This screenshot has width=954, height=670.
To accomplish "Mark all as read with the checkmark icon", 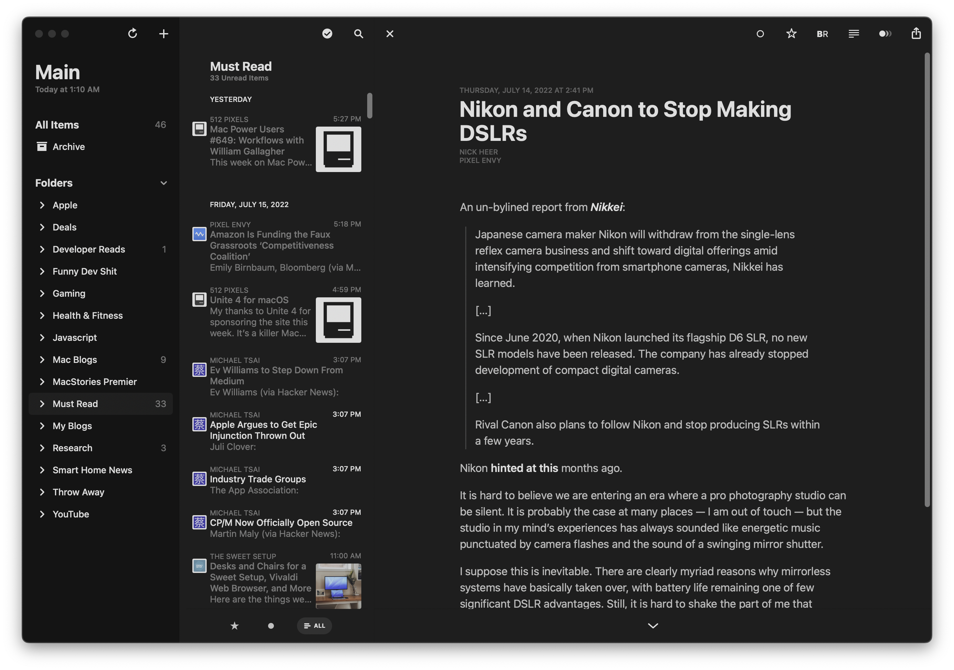I will pyautogui.click(x=328, y=34).
